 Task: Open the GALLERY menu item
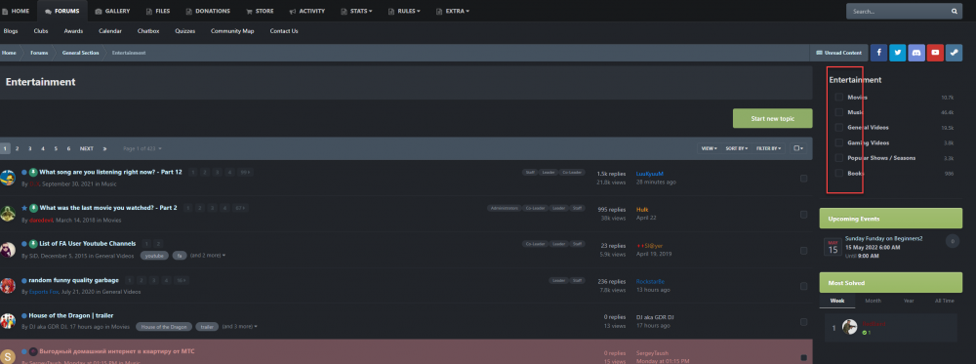coord(112,11)
